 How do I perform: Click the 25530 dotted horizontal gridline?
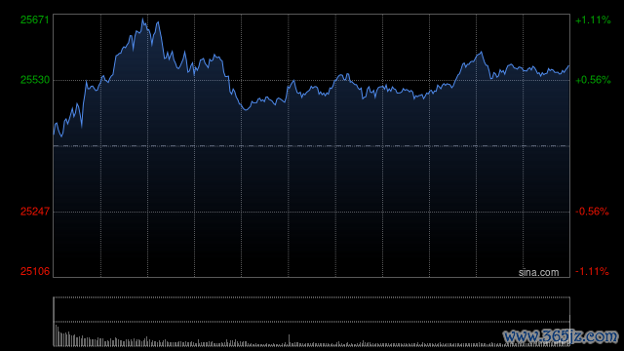(311, 80)
